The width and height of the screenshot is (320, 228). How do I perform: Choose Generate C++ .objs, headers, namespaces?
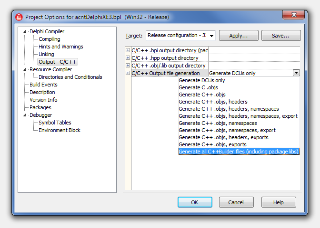tap(239, 109)
